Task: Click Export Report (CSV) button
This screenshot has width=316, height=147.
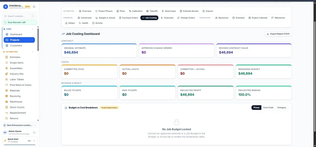Action: pos(278,34)
